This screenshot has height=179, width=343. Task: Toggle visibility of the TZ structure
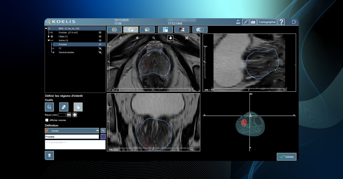pos(100,49)
